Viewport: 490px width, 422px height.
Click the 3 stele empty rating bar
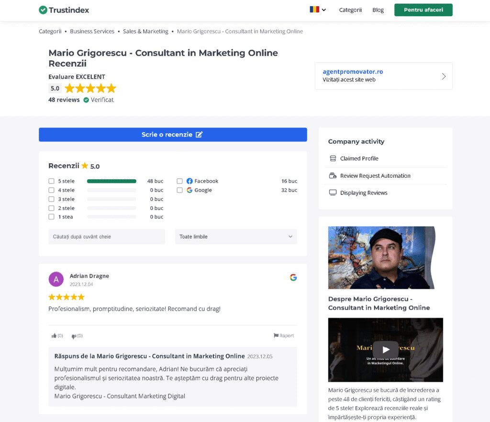111,199
